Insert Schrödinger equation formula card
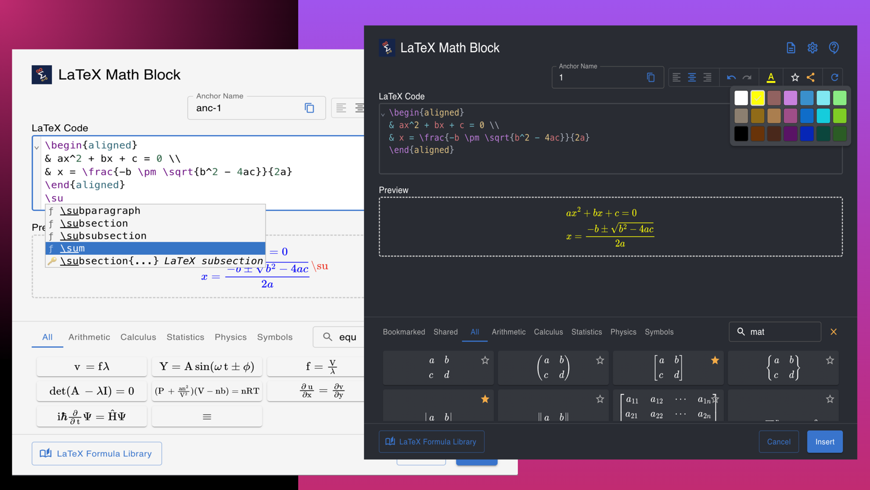The image size is (870, 490). point(92,416)
